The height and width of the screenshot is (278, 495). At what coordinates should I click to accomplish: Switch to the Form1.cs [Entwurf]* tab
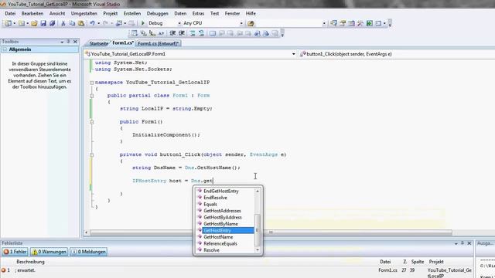[x=158, y=43]
